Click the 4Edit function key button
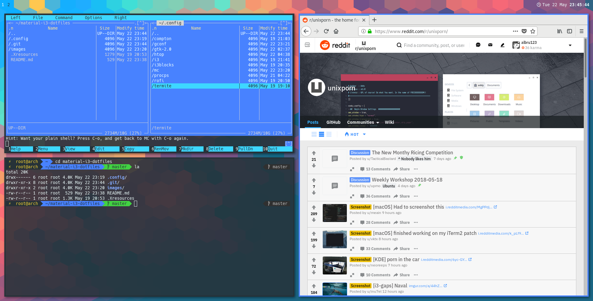 [106, 149]
